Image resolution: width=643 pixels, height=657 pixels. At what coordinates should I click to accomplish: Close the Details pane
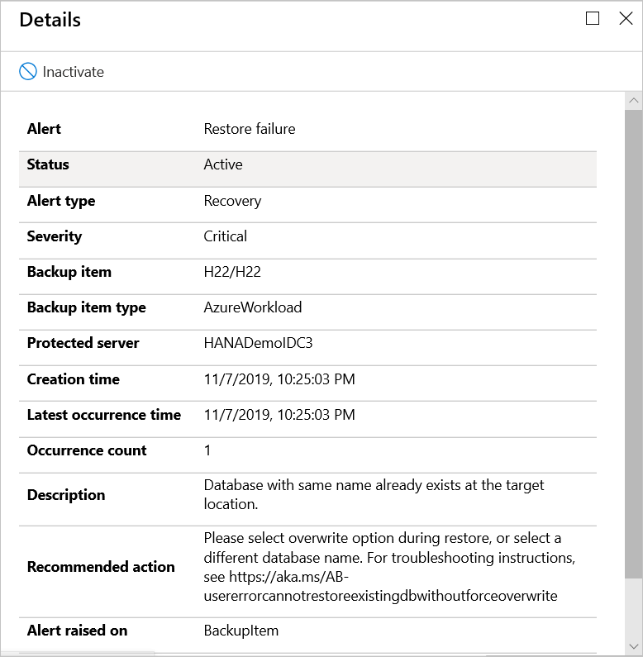pyautogui.click(x=626, y=19)
